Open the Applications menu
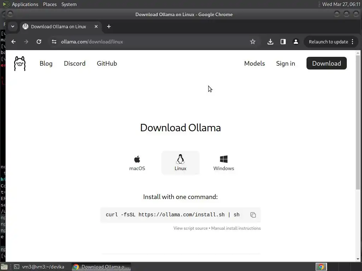The image size is (362, 271). (x=25, y=4)
